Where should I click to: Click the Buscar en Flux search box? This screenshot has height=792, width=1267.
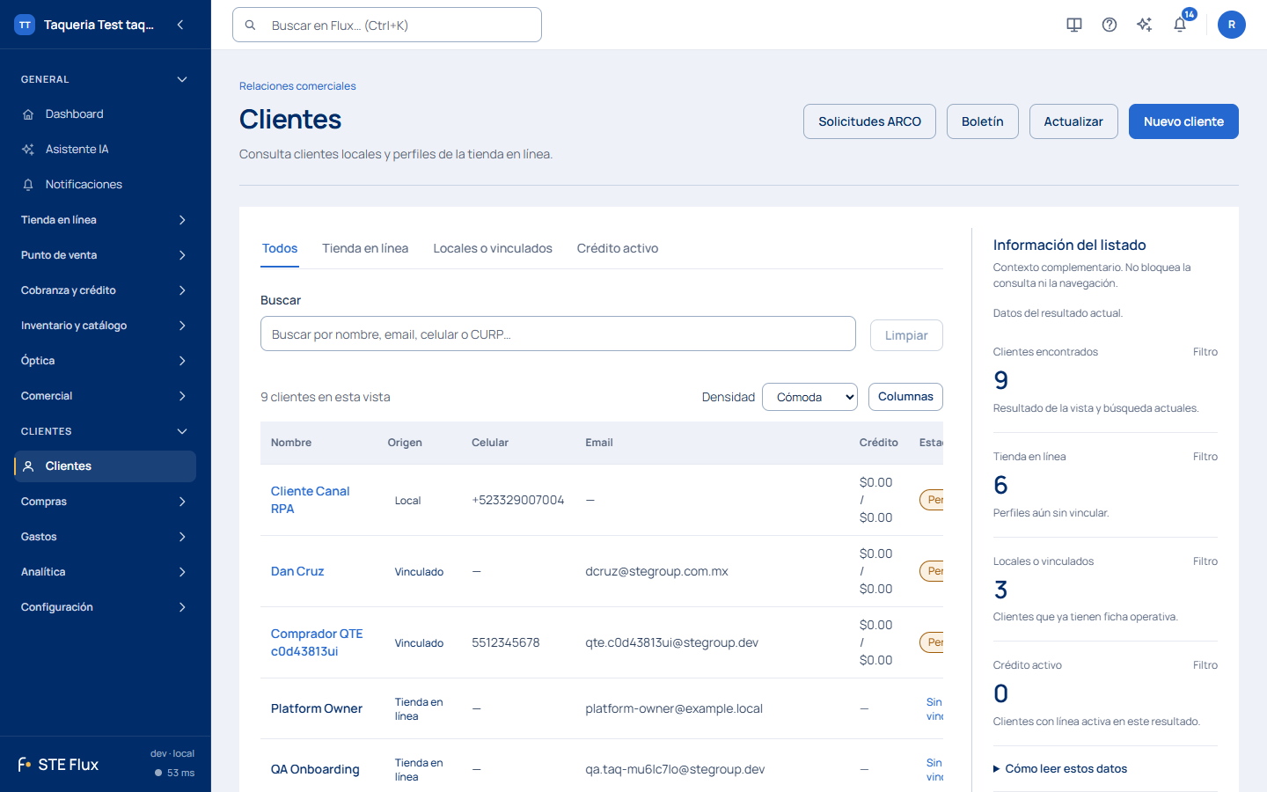click(x=387, y=25)
